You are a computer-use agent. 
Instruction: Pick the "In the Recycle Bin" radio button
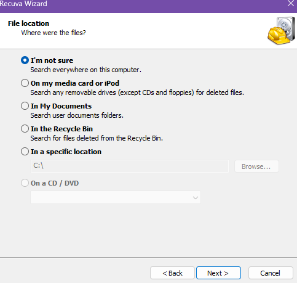[25, 129]
